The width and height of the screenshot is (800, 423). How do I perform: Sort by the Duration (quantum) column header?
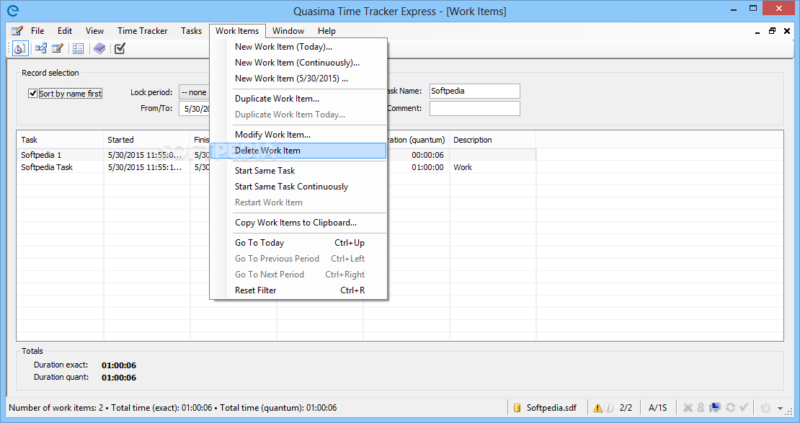coord(418,140)
